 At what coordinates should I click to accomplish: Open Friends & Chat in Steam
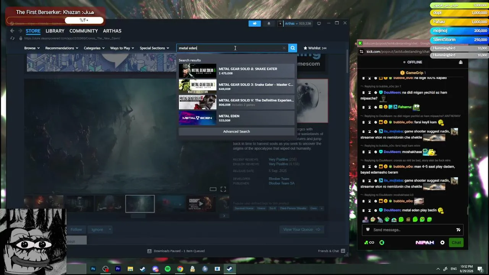[331, 251]
